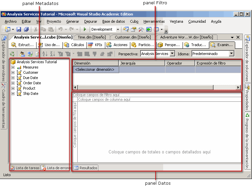The image size is (252, 186).
Task: Click the Change User icon in browser toolbar
Action: (x=22, y=54)
